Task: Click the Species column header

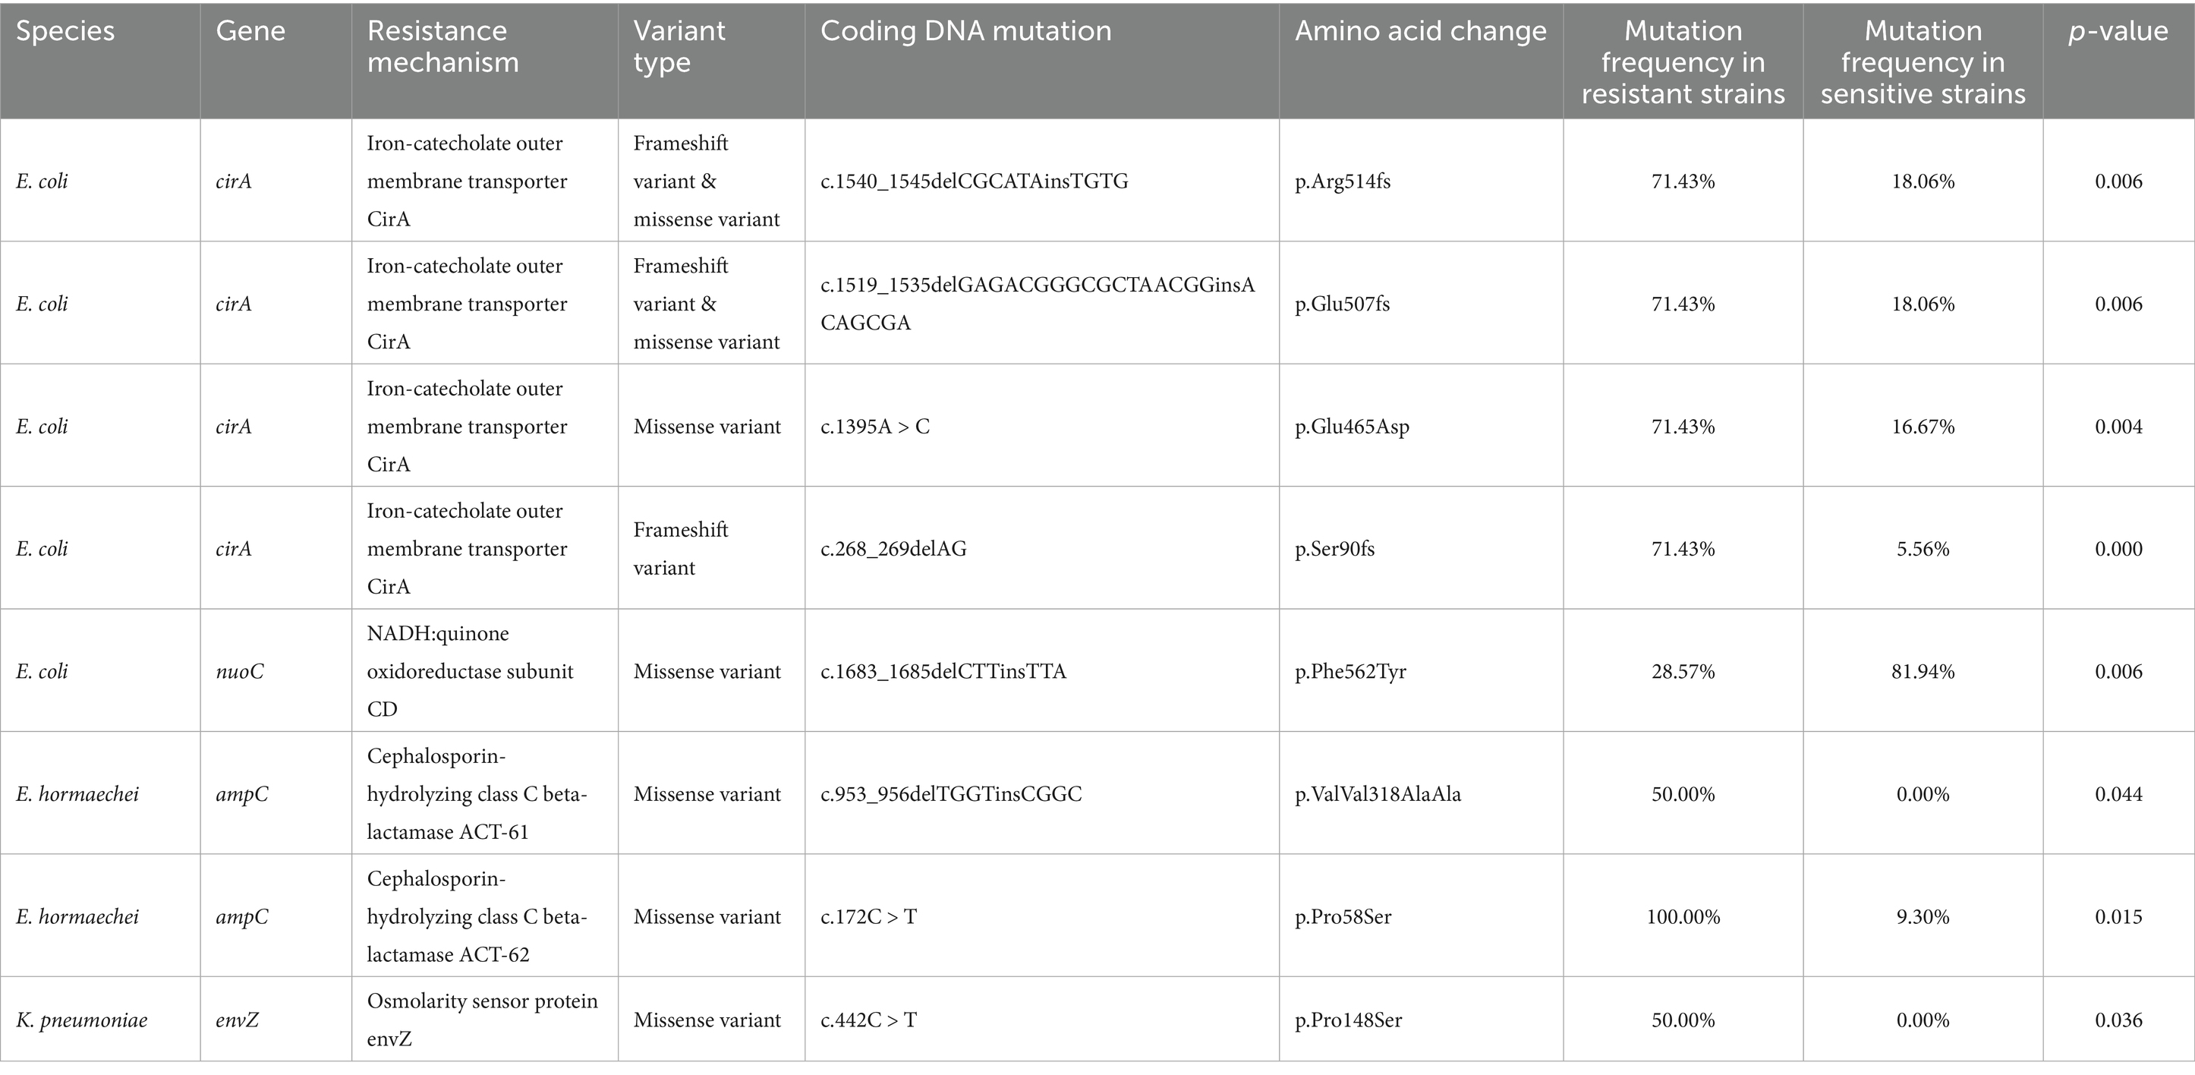Action: 65,32
